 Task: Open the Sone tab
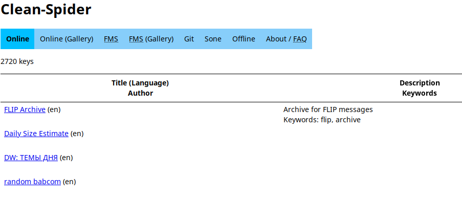(213, 39)
